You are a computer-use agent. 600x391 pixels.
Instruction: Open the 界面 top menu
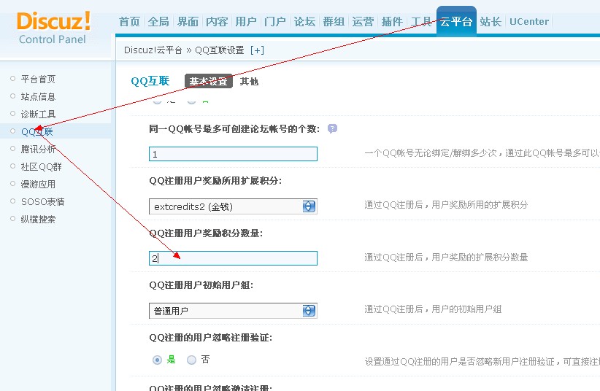(x=188, y=21)
